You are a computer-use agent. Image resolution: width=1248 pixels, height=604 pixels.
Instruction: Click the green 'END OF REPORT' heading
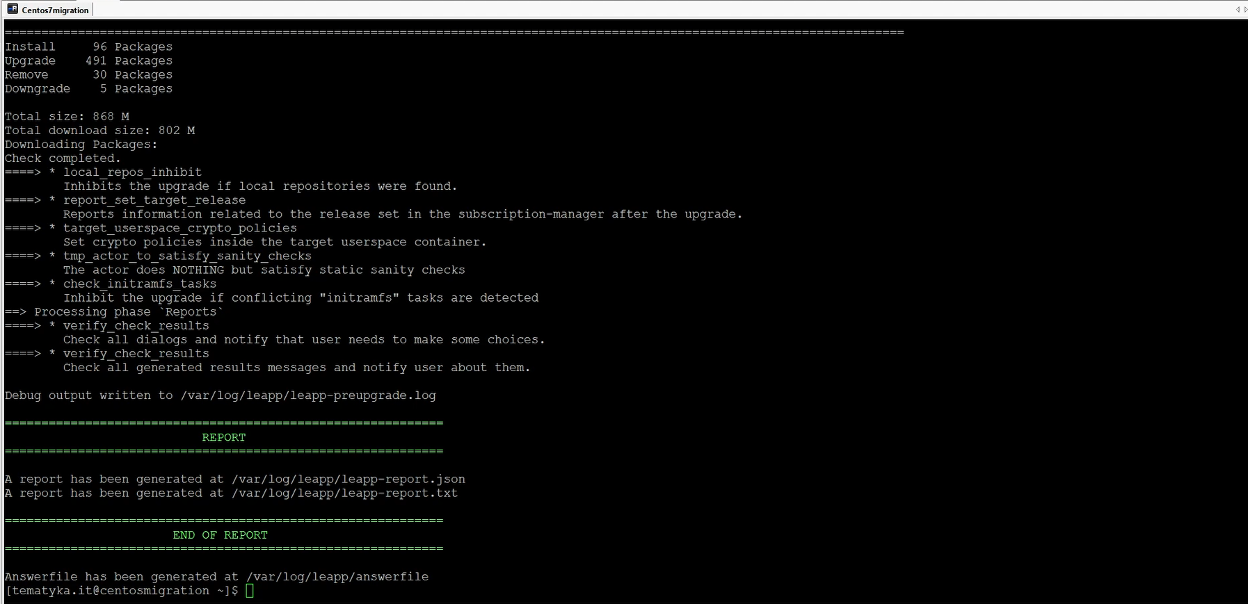pyautogui.click(x=221, y=534)
